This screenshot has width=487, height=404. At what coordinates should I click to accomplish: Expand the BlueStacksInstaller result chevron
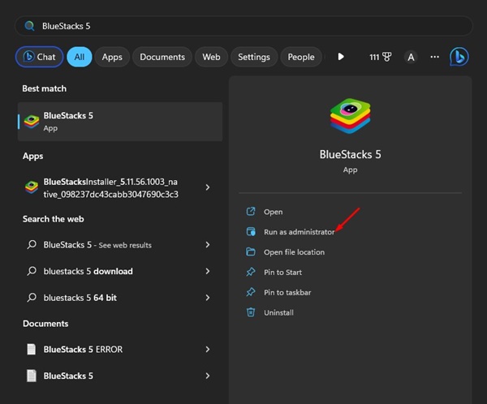click(208, 187)
